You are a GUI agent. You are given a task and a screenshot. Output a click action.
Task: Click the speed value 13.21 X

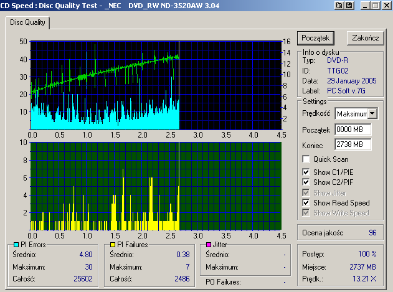click(x=364, y=279)
